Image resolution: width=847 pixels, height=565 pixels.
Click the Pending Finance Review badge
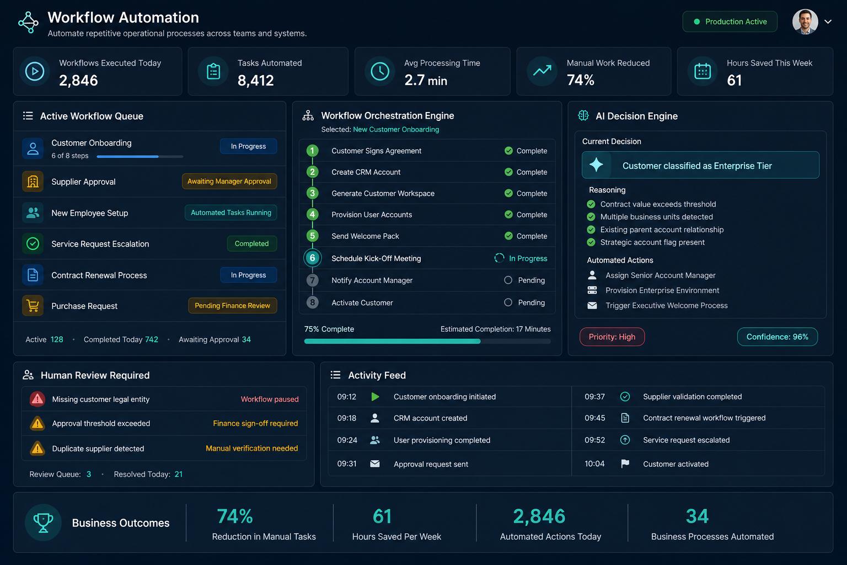point(232,306)
